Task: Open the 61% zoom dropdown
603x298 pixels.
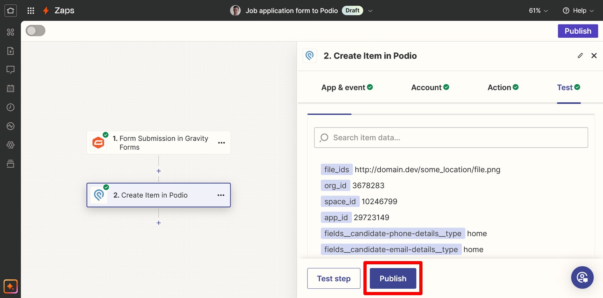Action: pos(539,11)
